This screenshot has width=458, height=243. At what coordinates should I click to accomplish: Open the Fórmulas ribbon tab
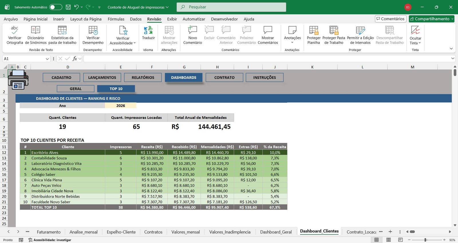[116, 19]
